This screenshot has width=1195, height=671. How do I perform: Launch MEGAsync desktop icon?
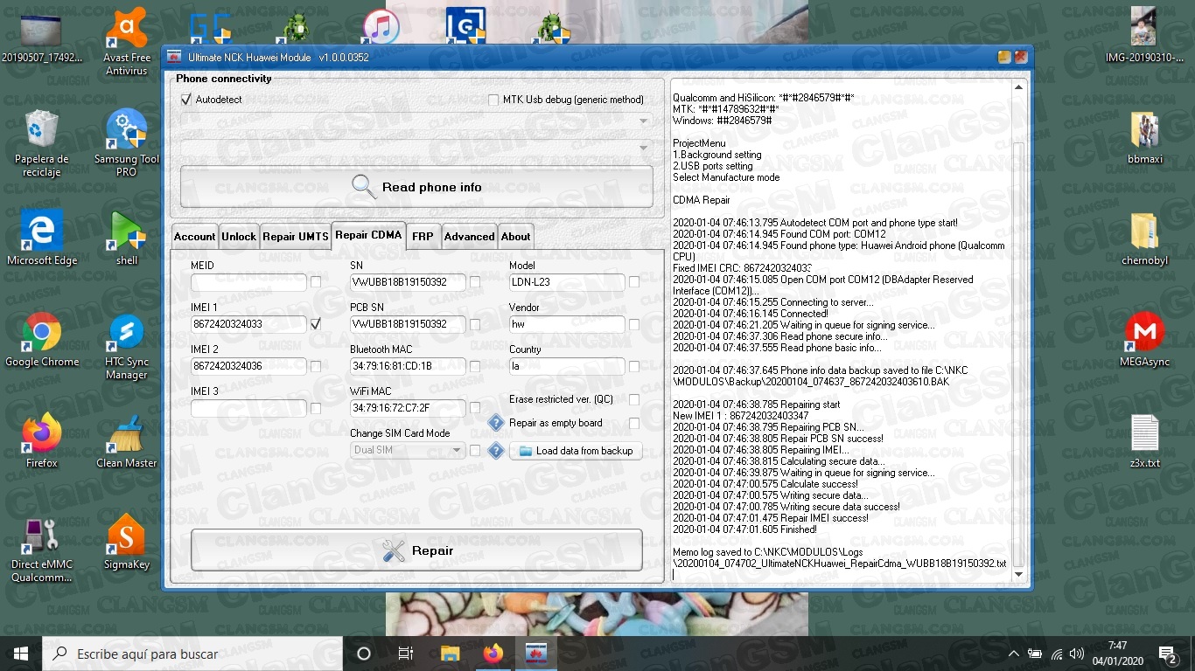tap(1144, 339)
